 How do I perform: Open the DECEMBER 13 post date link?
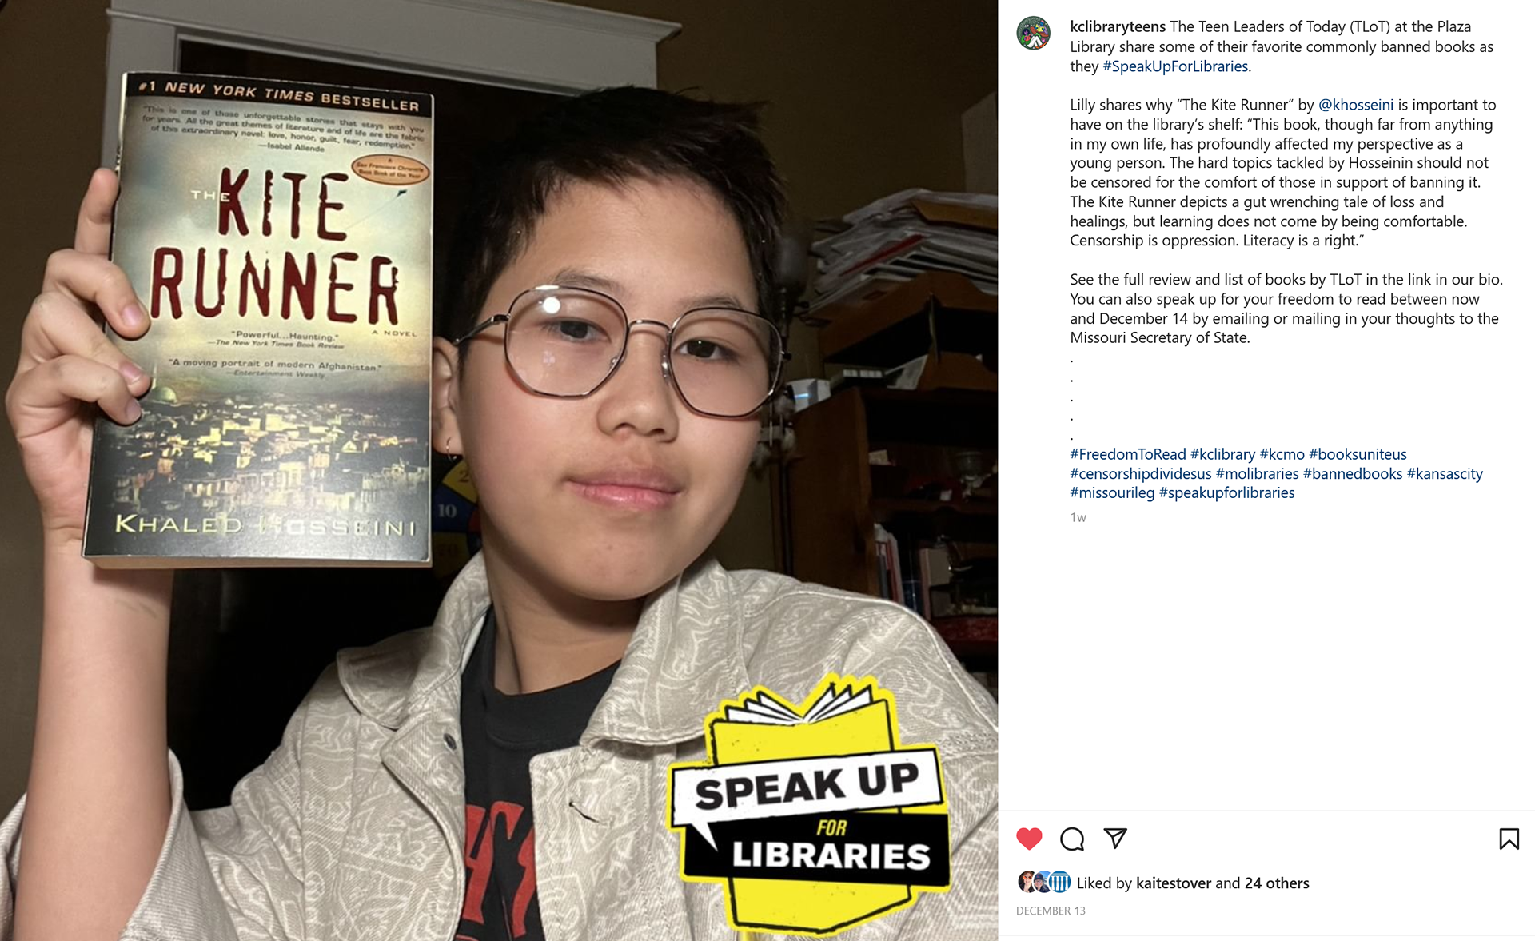[x=1051, y=911]
